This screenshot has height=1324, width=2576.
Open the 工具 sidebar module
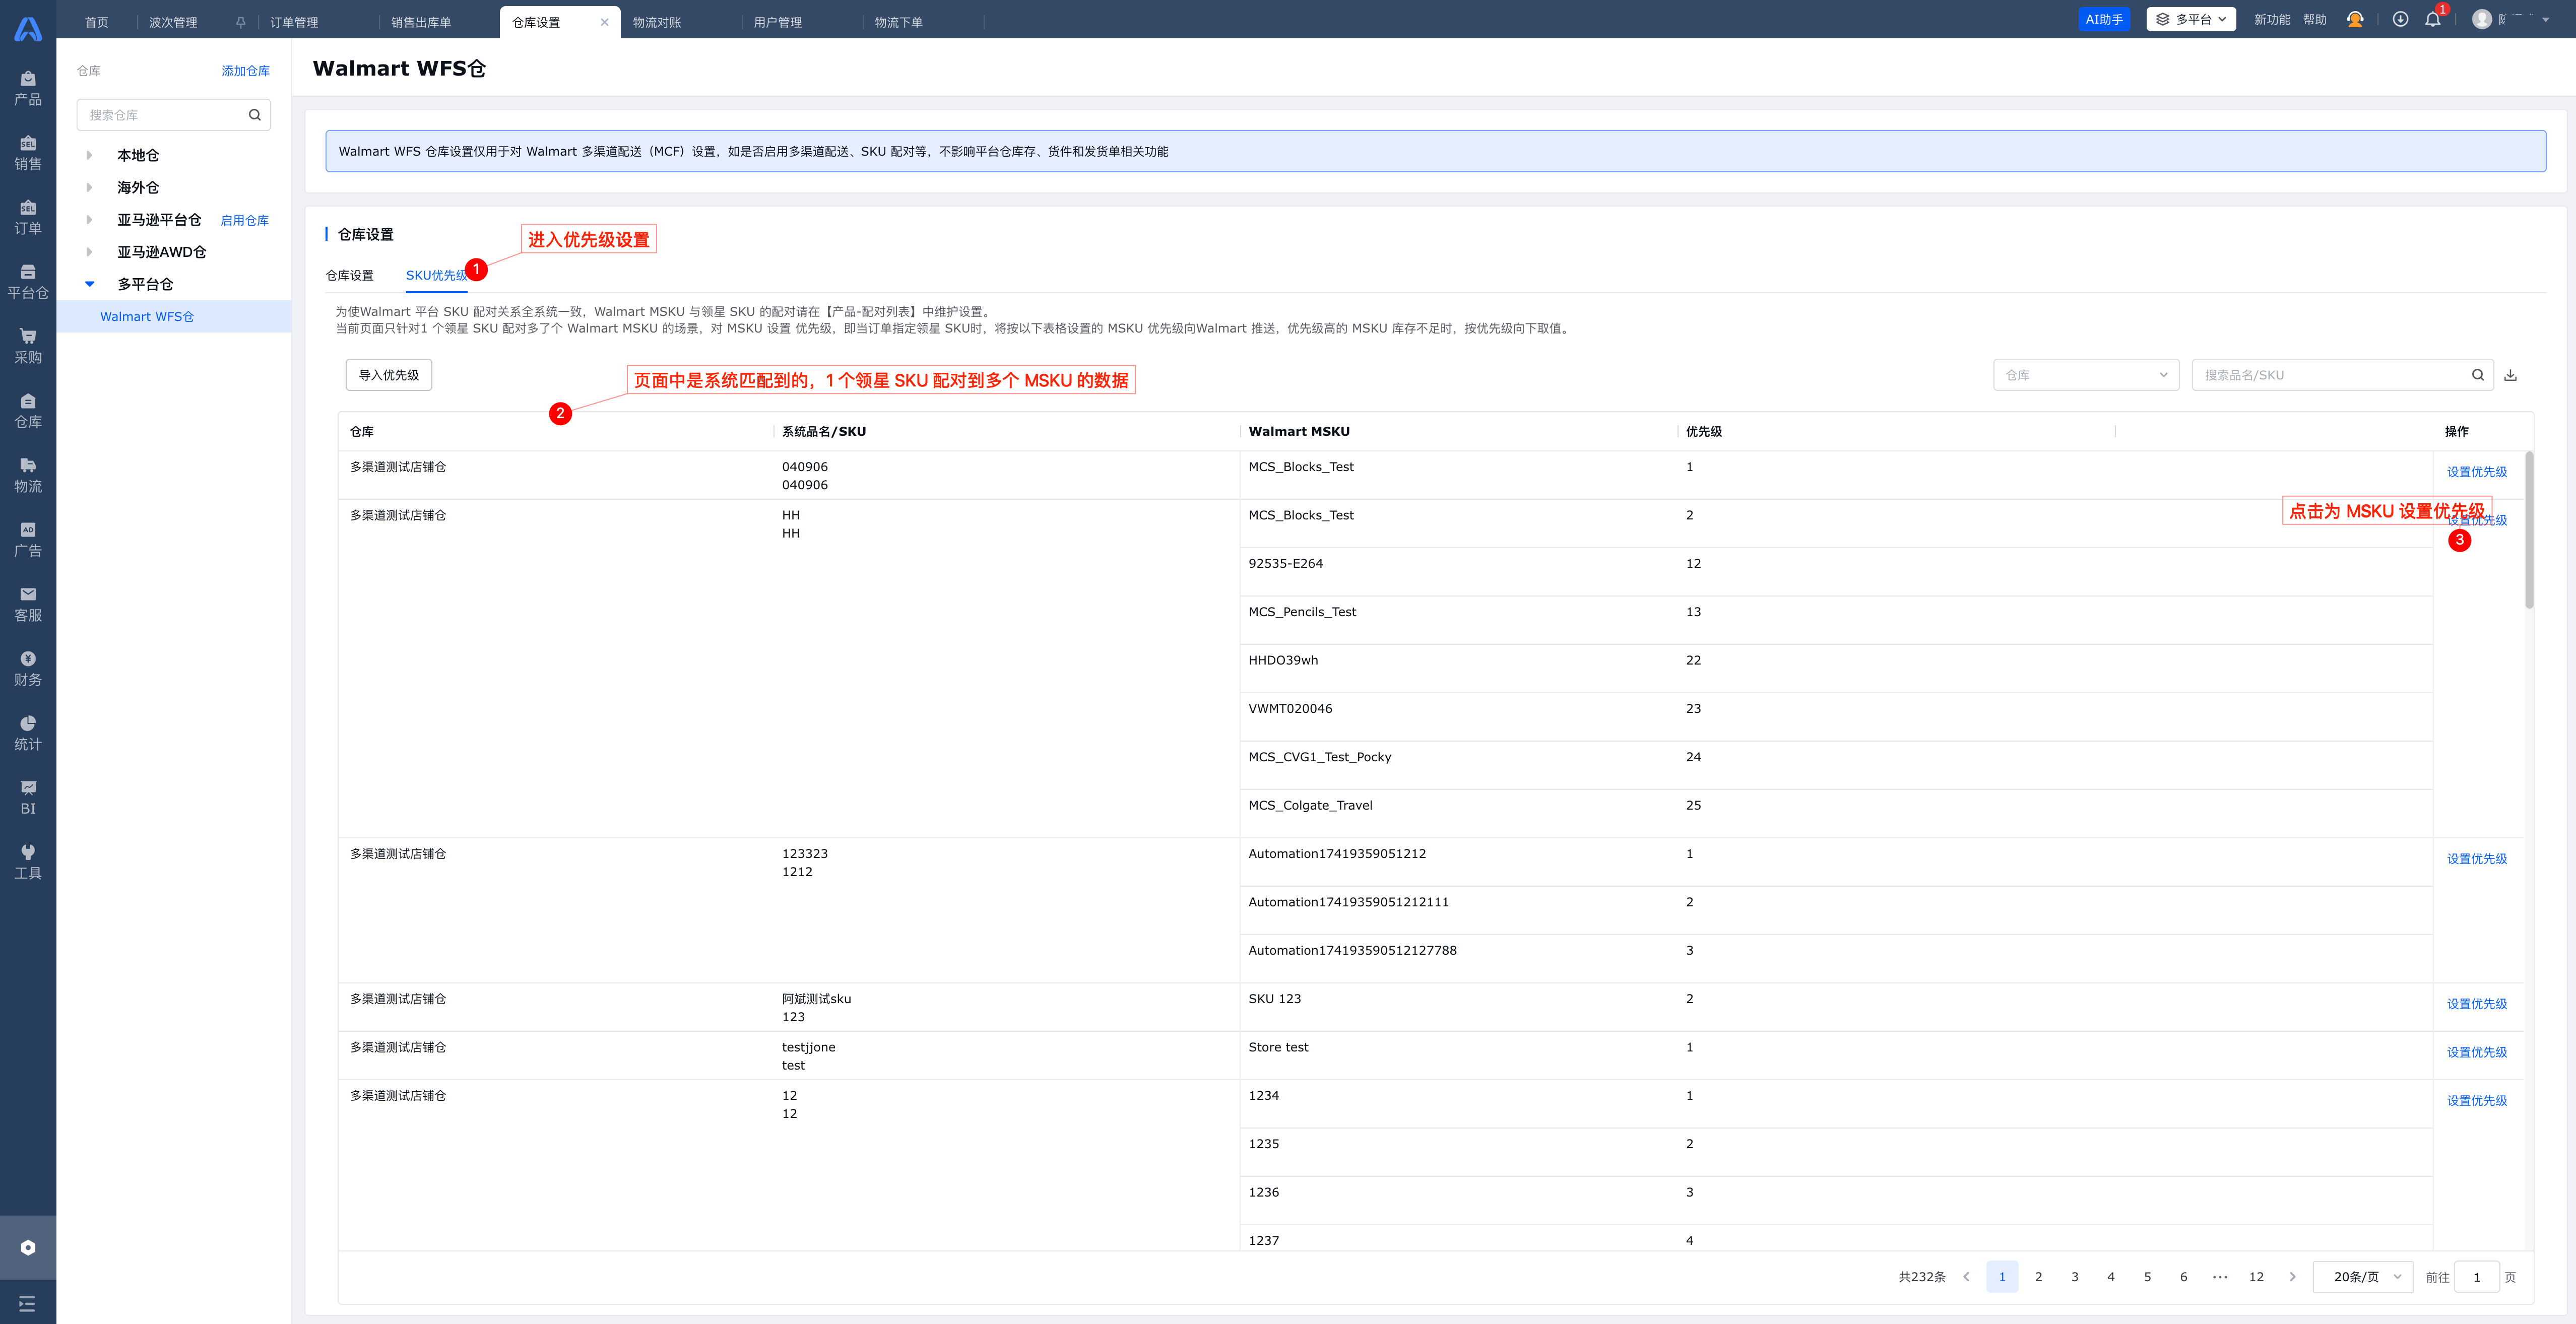[x=28, y=862]
